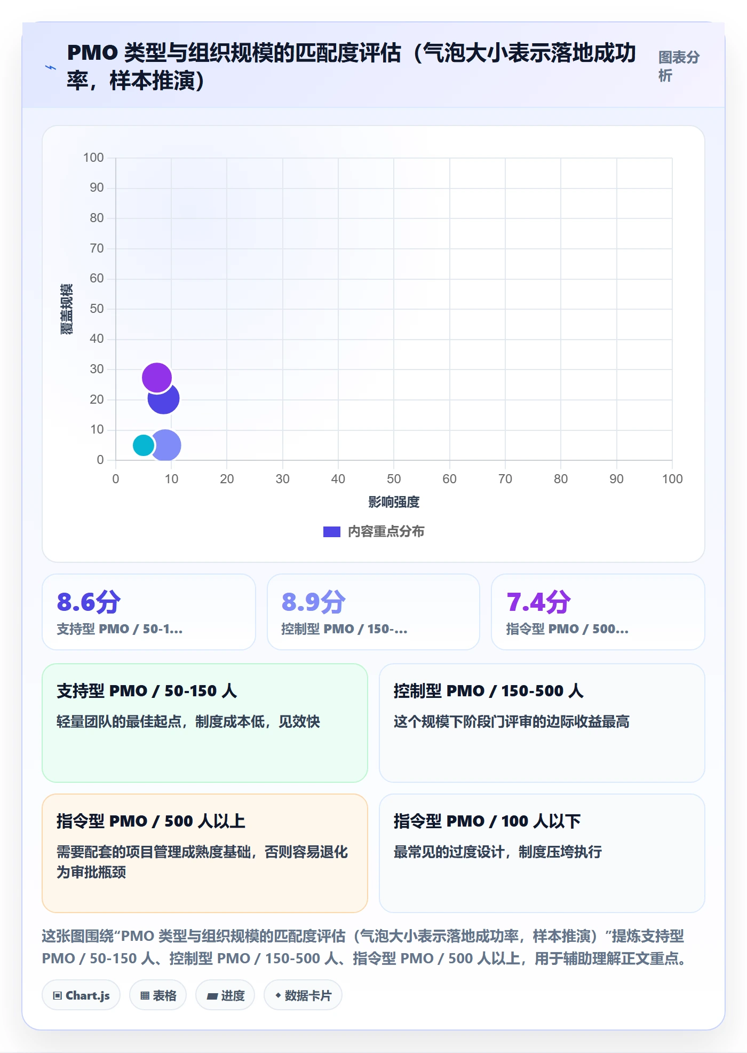Click the text 轻量团队的最佳起点，制度成本低，见效快
The image size is (747, 1053).
click(x=188, y=721)
